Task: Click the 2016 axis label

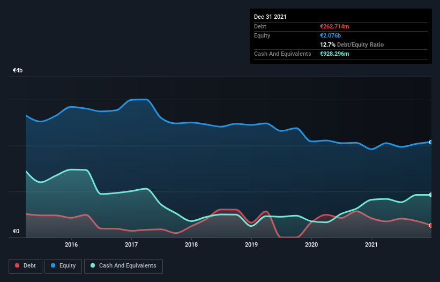Action: [x=71, y=244]
